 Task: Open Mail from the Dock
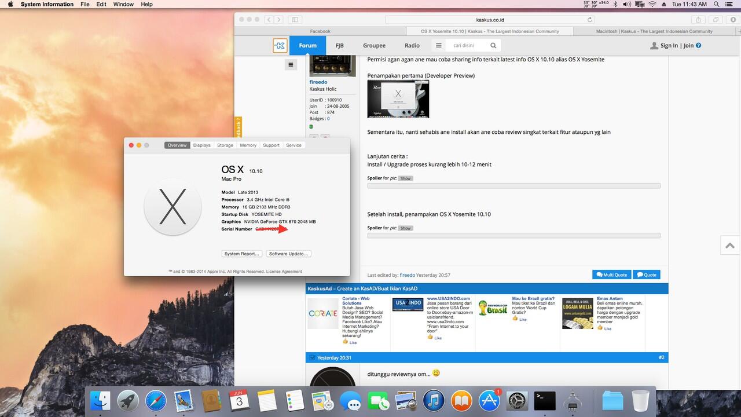184,401
